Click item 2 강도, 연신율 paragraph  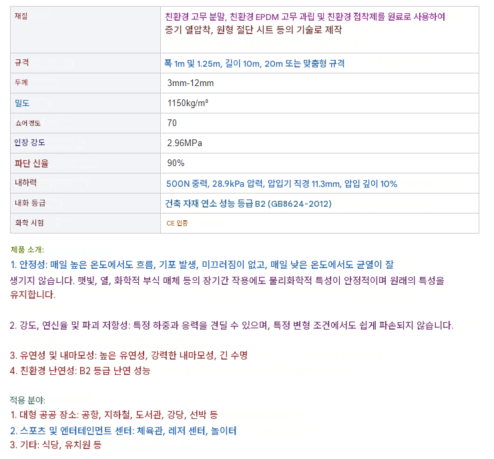(x=231, y=325)
